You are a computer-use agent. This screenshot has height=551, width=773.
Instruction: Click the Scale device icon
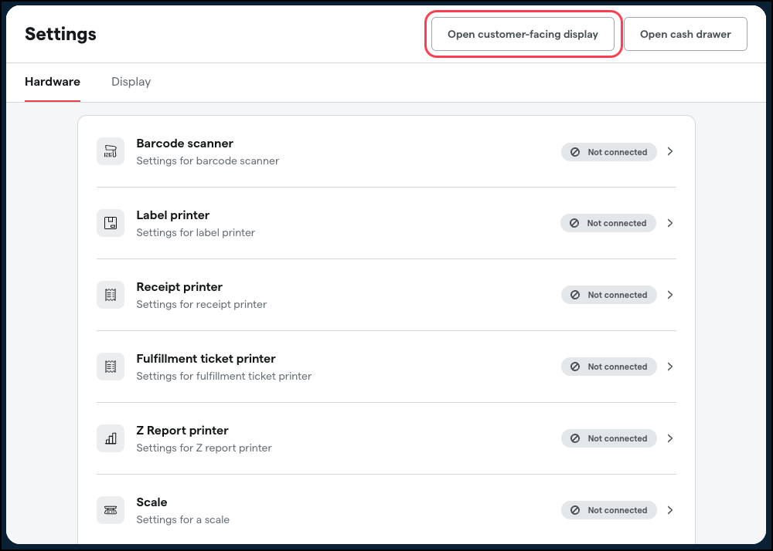point(111,510)
